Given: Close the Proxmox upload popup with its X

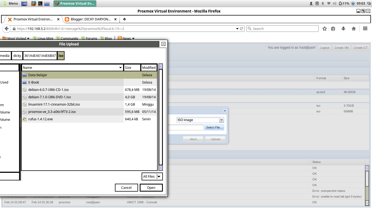Looking at the screenshot, I should (225, 111).
